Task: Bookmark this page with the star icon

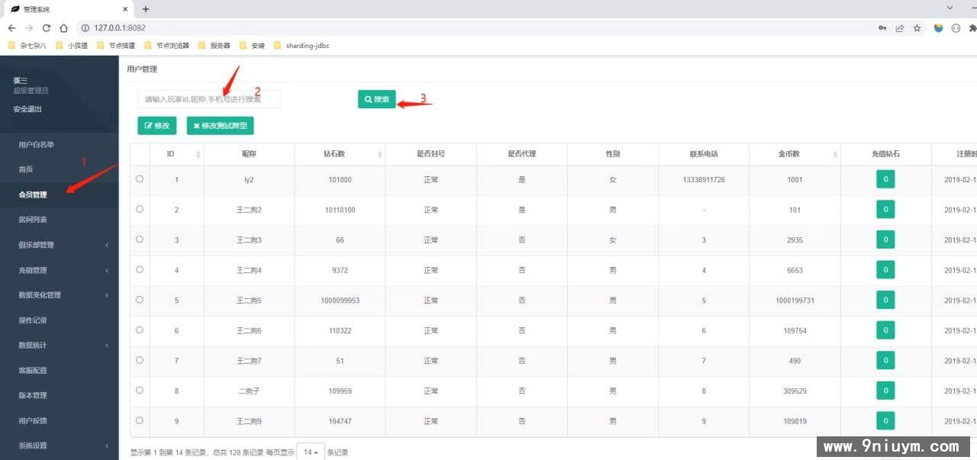Action: pyautogui.click(x=917, y=27)
